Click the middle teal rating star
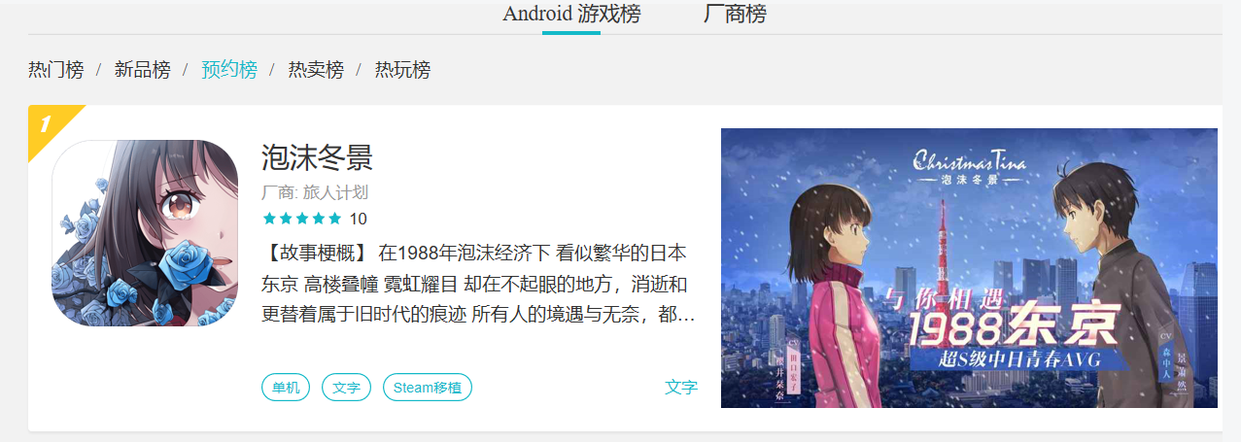 point(301,219)
